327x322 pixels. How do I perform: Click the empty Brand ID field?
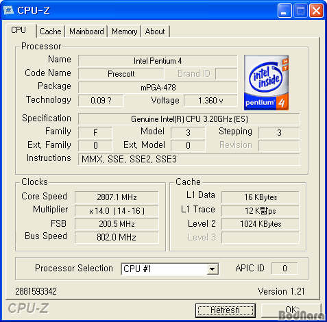[x=226, y=74]
